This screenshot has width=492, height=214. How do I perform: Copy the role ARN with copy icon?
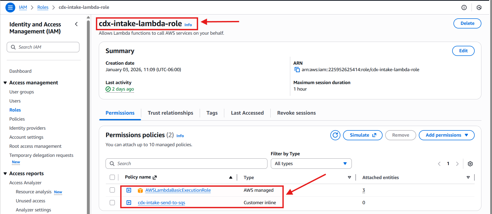coord(297,70)
